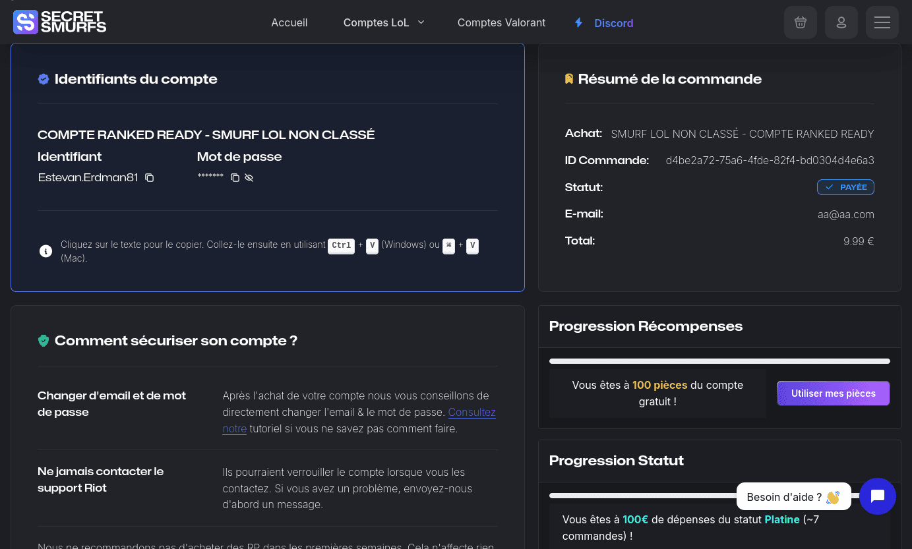Click the info circle icon
This screenshot has height=549, width=912.
point(46,251)
